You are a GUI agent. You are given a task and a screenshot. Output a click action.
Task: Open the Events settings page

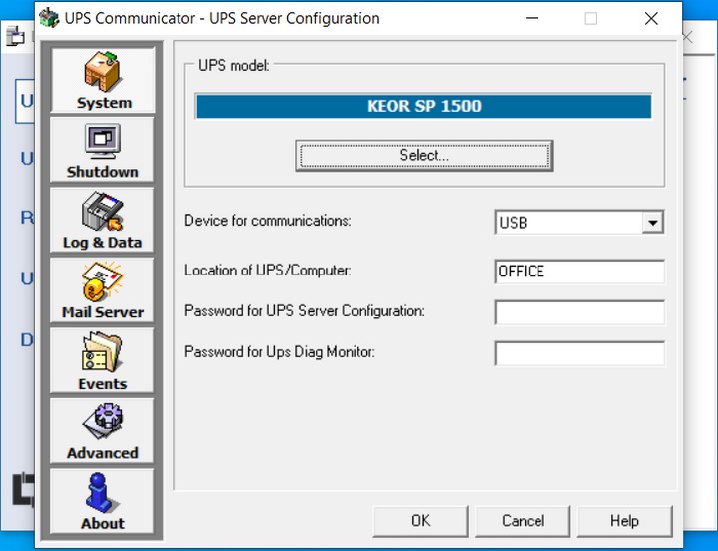(102, 360)
